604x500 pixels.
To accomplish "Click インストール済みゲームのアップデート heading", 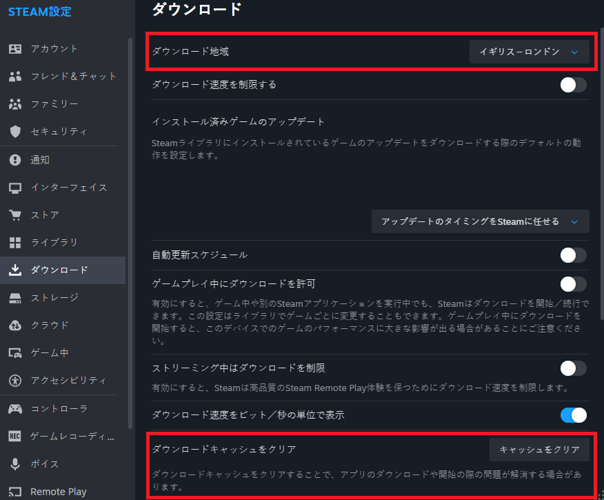I will [238, 122].
